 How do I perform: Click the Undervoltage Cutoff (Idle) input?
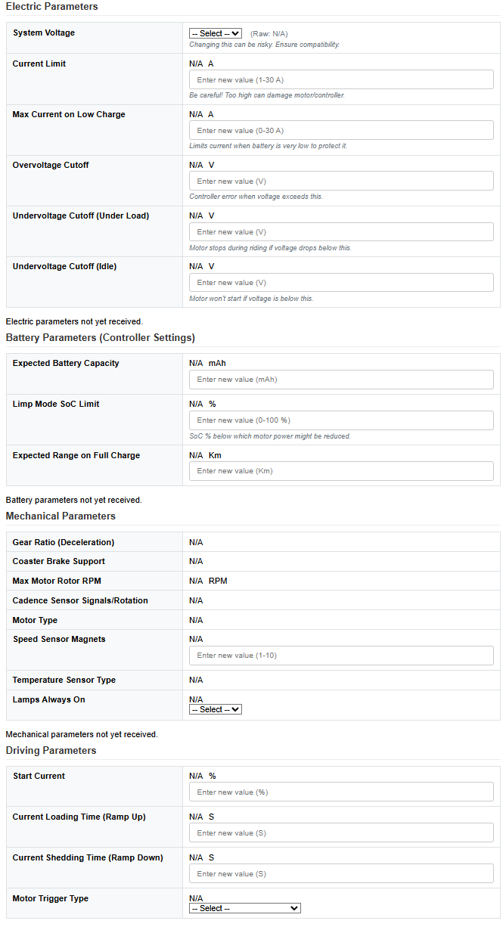[341, 282]
